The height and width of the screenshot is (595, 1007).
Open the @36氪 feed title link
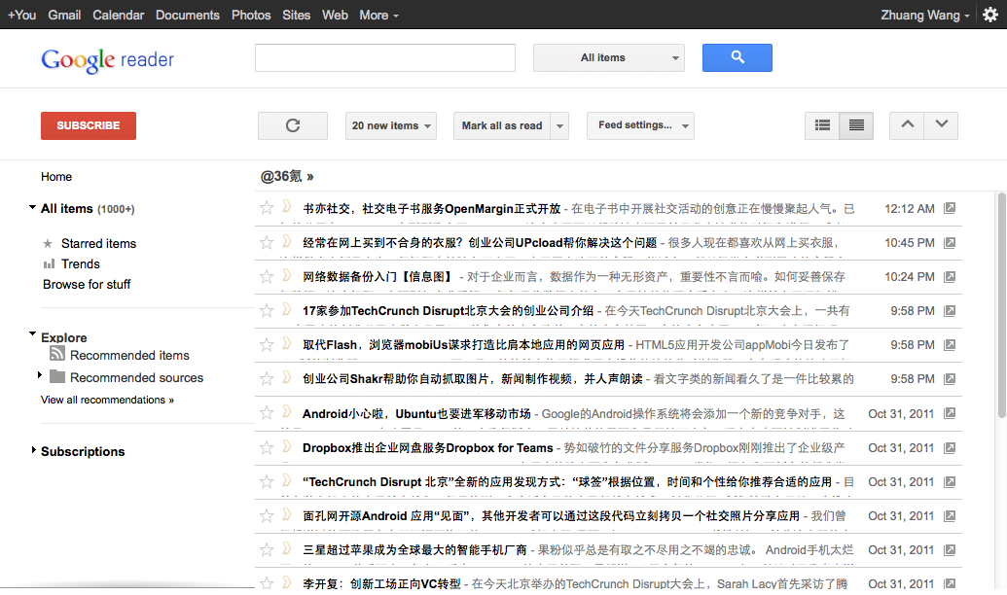point(287,176)
